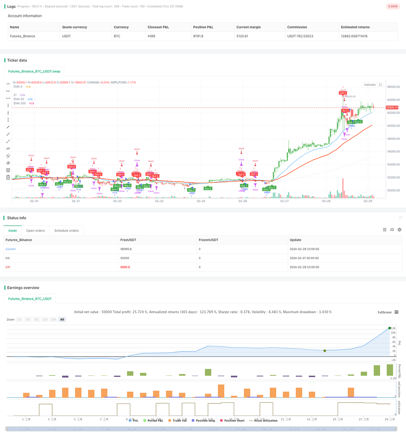Click the fullscreen expand icon beside Indicator
The height and width of the screenshot is (438, 406).
click(380, 85)
